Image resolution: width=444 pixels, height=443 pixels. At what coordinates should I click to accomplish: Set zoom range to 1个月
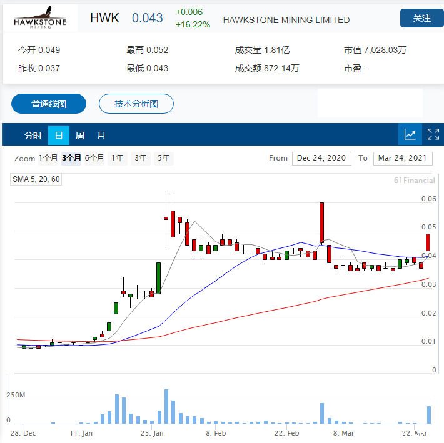(48, 158)
